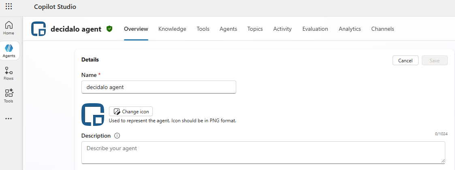
Task: Open the Agents tab in header
Action: tap(229, 29)
